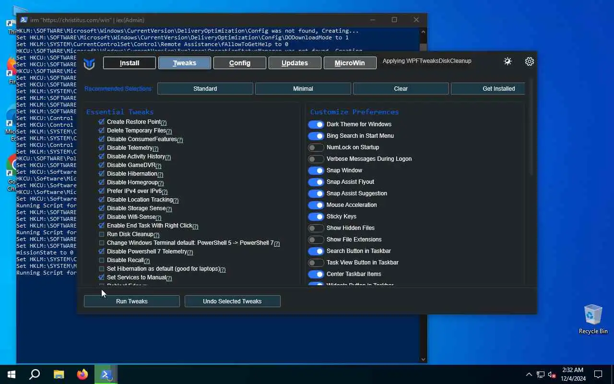Enable NumLock on Startup

[x=316, y=147]
